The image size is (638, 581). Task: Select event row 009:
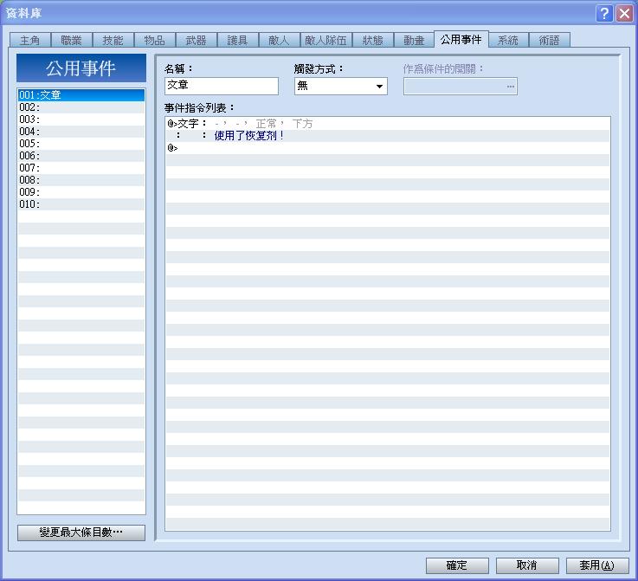pyautogui.click(x=81, y=191)
